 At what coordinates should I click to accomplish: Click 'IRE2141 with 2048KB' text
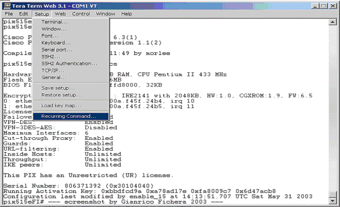161,95
